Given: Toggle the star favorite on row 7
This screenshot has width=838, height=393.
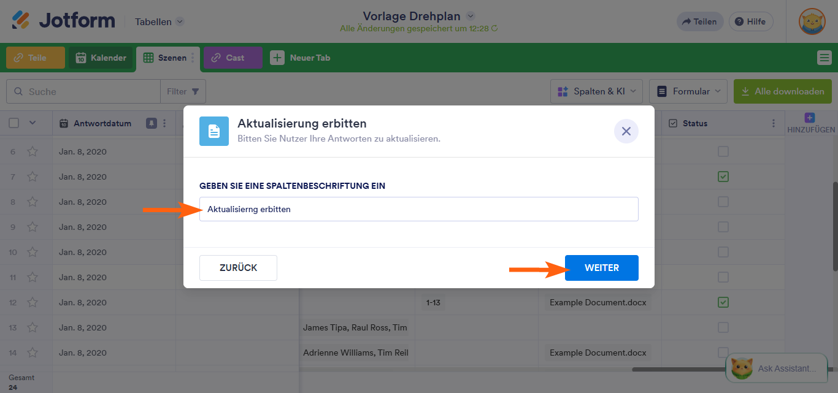Looking at the screenshot, I should click(31, 177).
